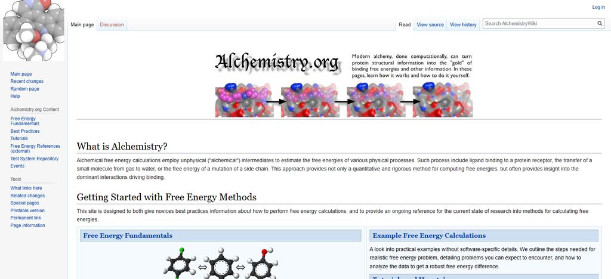Go to Main page in sidebar
Viewport: 611px width, 279px height.
[x=21, y=74]
